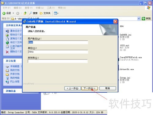Go up one folder level icon
The height and width of the screenshot is (115, 153).
point(25,13)
